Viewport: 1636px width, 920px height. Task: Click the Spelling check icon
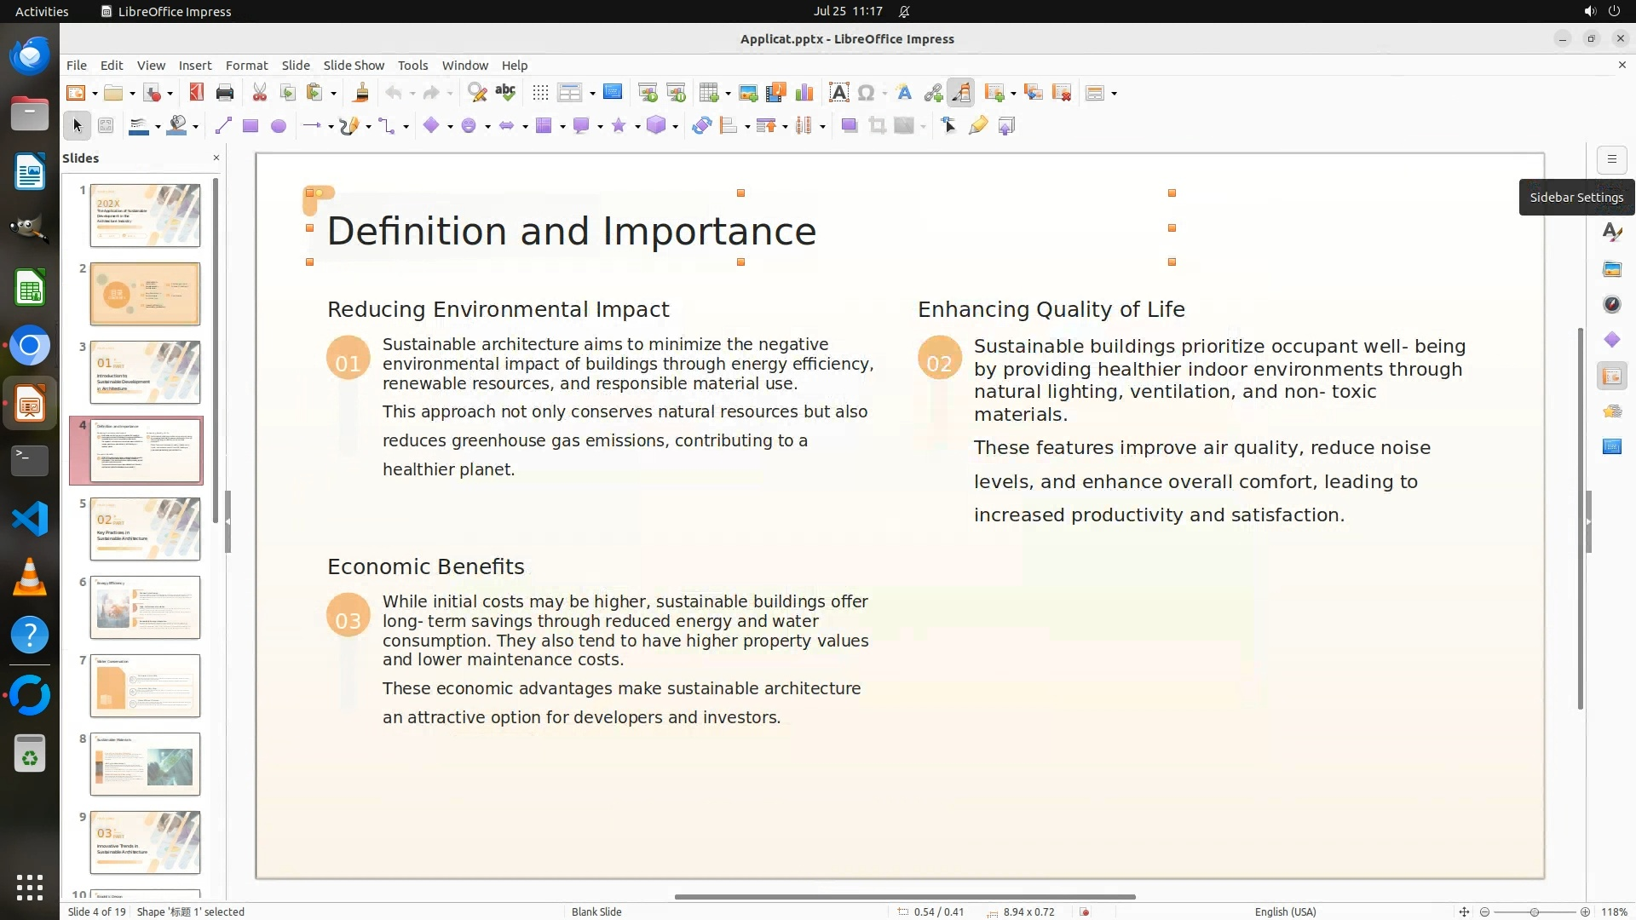(505, 93)
